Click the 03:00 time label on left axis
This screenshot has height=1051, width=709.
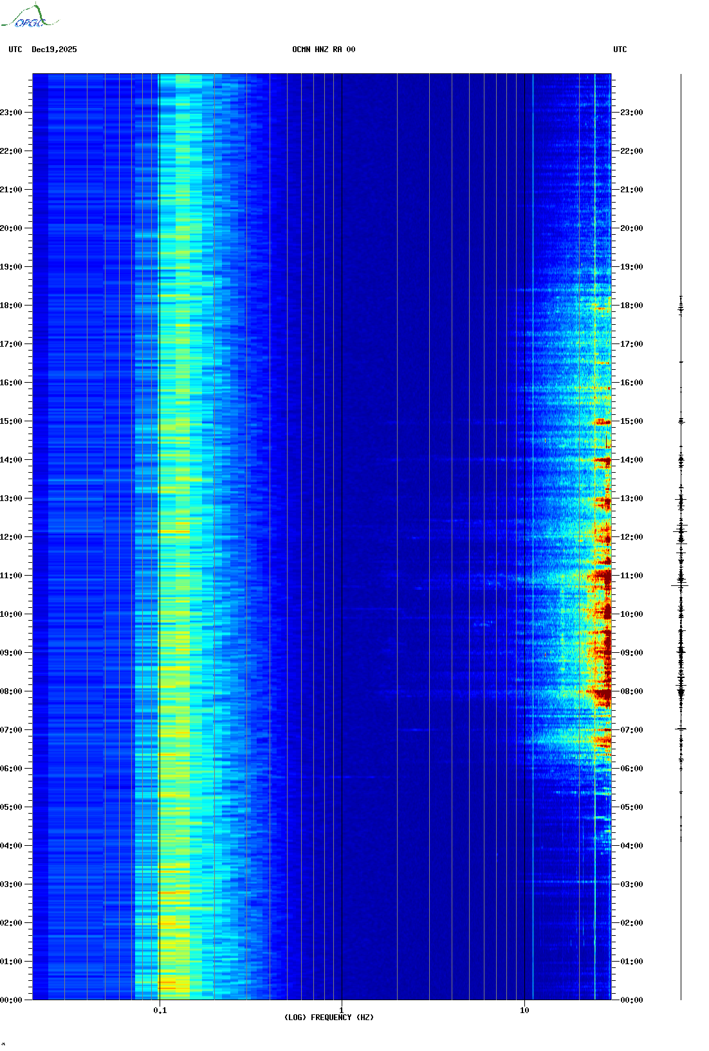[11, 884]
